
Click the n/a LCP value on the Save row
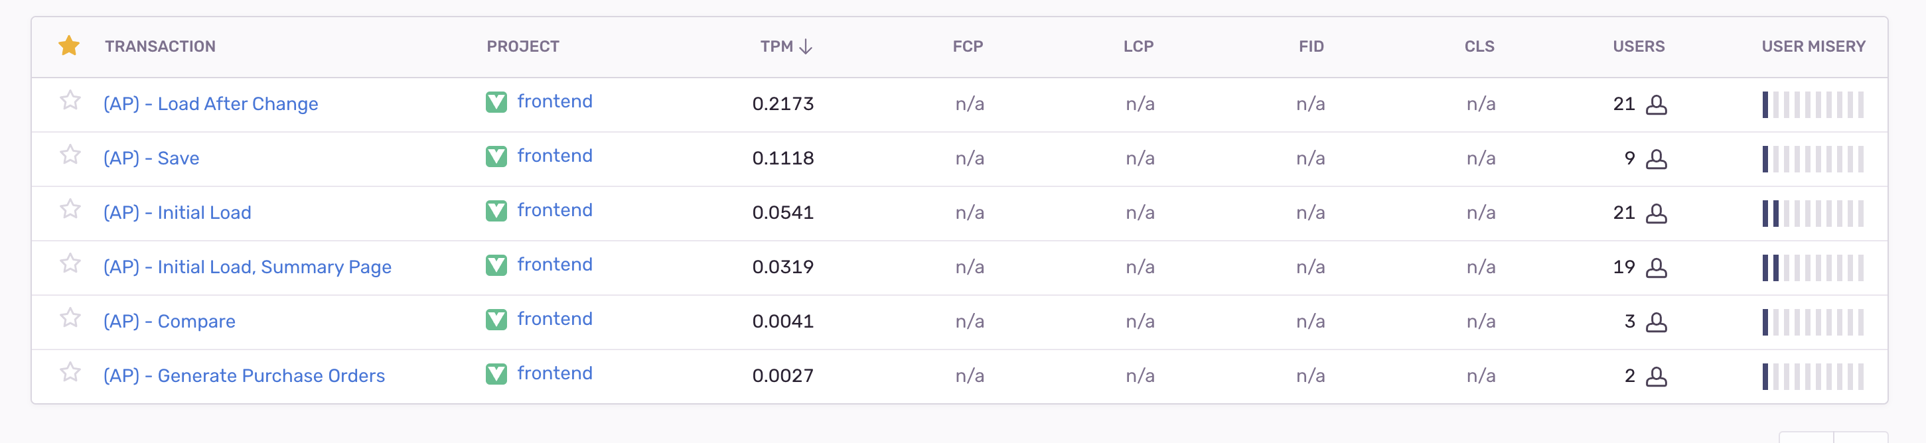pyautogui.click(x=1139, y=158)
